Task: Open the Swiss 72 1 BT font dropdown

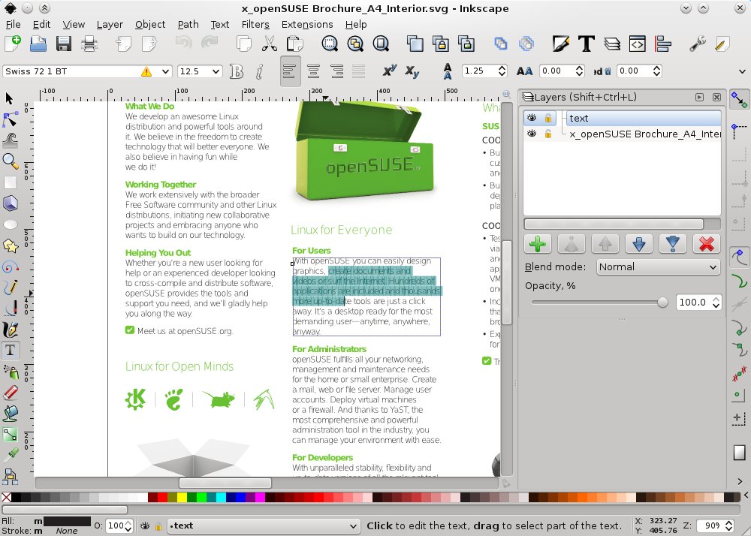Action: click(x=165, y=71)
